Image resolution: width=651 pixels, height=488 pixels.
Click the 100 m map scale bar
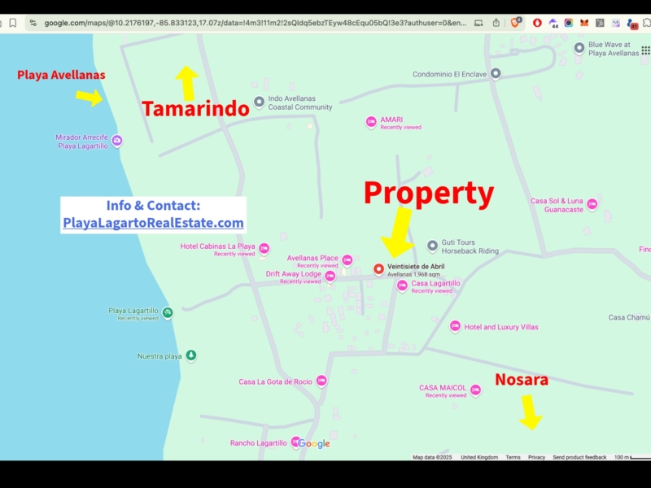tap(631, 457)
